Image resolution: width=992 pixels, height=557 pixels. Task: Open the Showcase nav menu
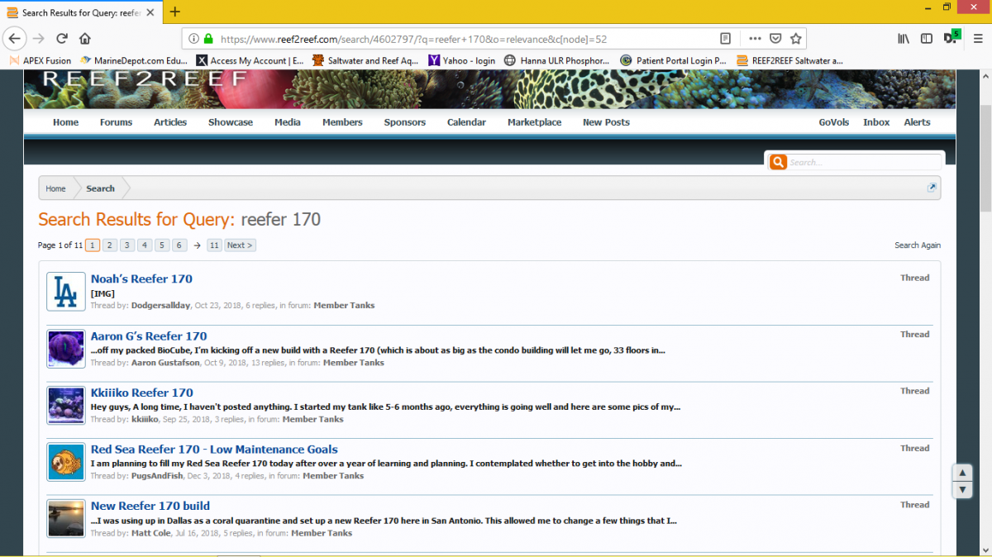[231, 122]
